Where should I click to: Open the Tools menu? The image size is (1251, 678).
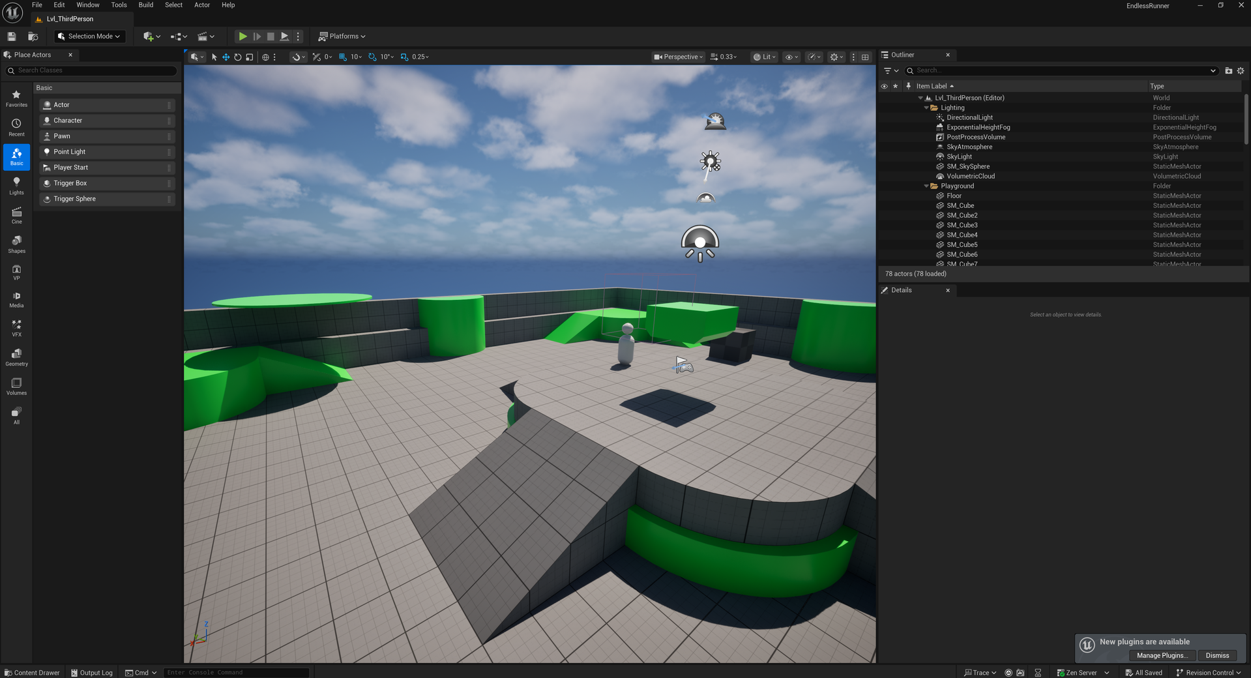119,5
